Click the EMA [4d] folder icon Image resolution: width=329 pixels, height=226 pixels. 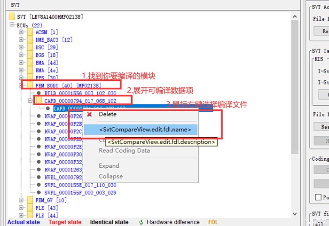click(30, 62)
